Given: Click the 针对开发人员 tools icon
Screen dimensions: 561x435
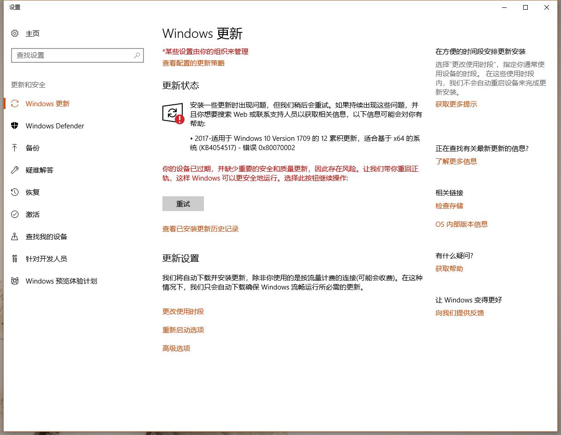Looking at the screenshot, I should (x=15, y=259).
